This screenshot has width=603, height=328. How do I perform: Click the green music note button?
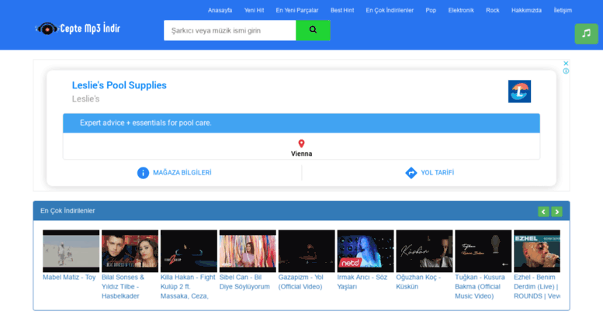(x=586, y=33)
